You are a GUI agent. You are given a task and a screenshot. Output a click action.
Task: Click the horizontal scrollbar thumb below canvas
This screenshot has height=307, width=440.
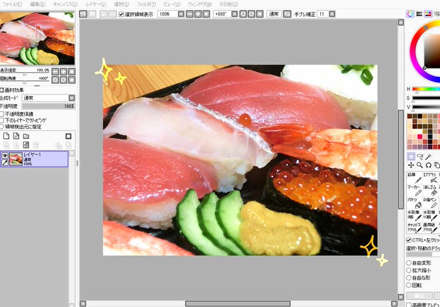click(237, 304)
